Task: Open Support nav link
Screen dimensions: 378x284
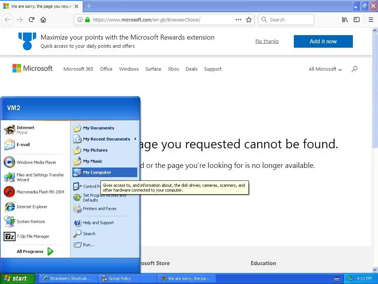Action: coord(213,69)
